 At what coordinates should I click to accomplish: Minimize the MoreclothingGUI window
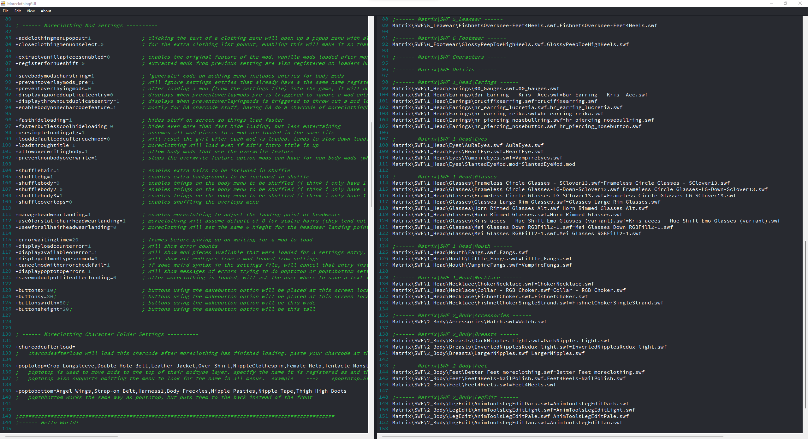pos(771,3)
